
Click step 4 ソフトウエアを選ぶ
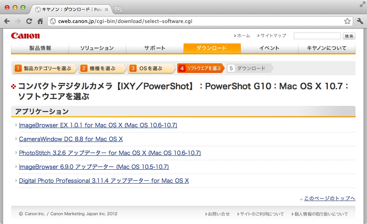click(201, 68)
